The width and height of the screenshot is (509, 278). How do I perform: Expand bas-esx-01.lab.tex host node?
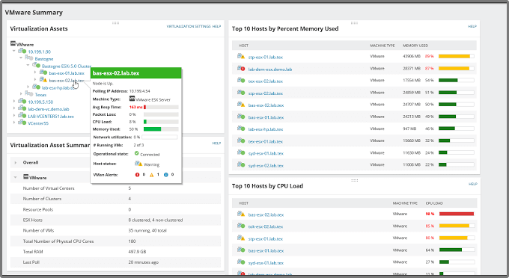coord(35,72)
